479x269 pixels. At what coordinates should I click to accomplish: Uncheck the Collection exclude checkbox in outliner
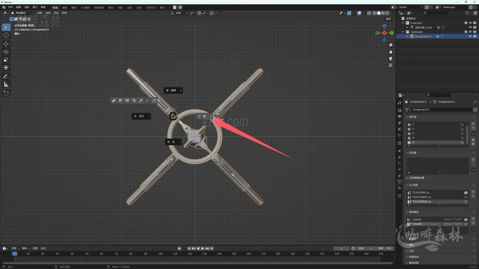(465, 23)
